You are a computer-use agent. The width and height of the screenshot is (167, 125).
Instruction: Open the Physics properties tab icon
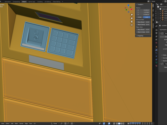click(x=156, y=56)
